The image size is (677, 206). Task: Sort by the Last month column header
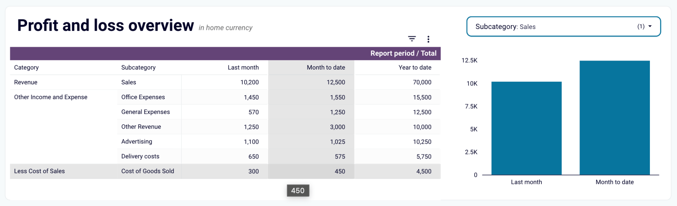(x=243, y=67)
